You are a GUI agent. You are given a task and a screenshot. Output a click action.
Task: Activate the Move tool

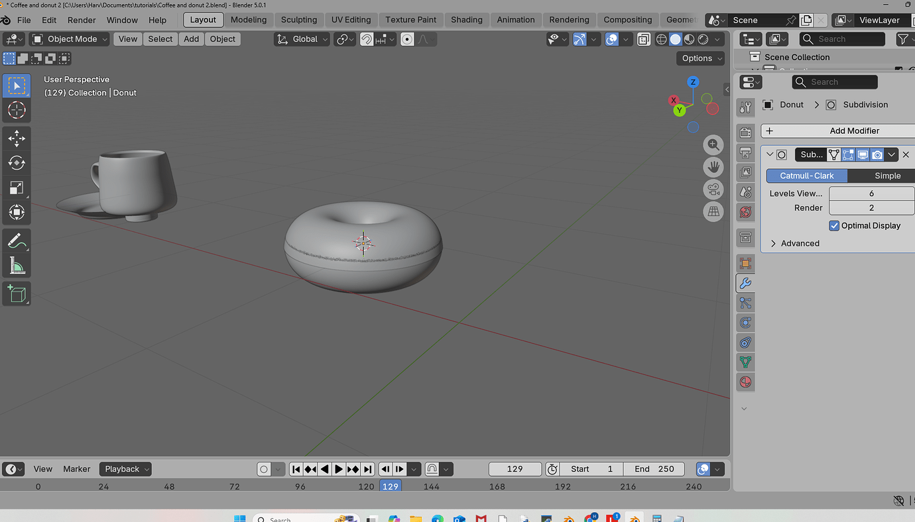pos(17,138)
